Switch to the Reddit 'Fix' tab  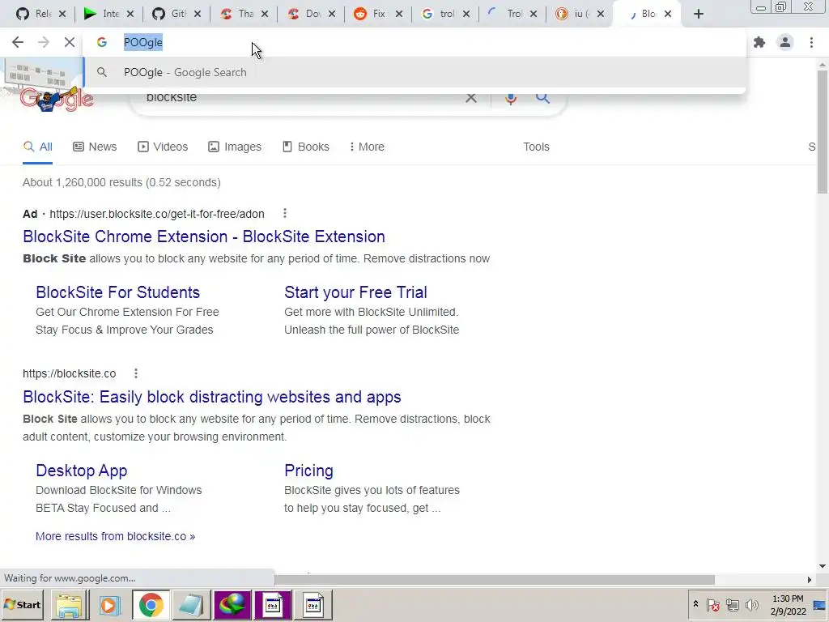(370, 14)
